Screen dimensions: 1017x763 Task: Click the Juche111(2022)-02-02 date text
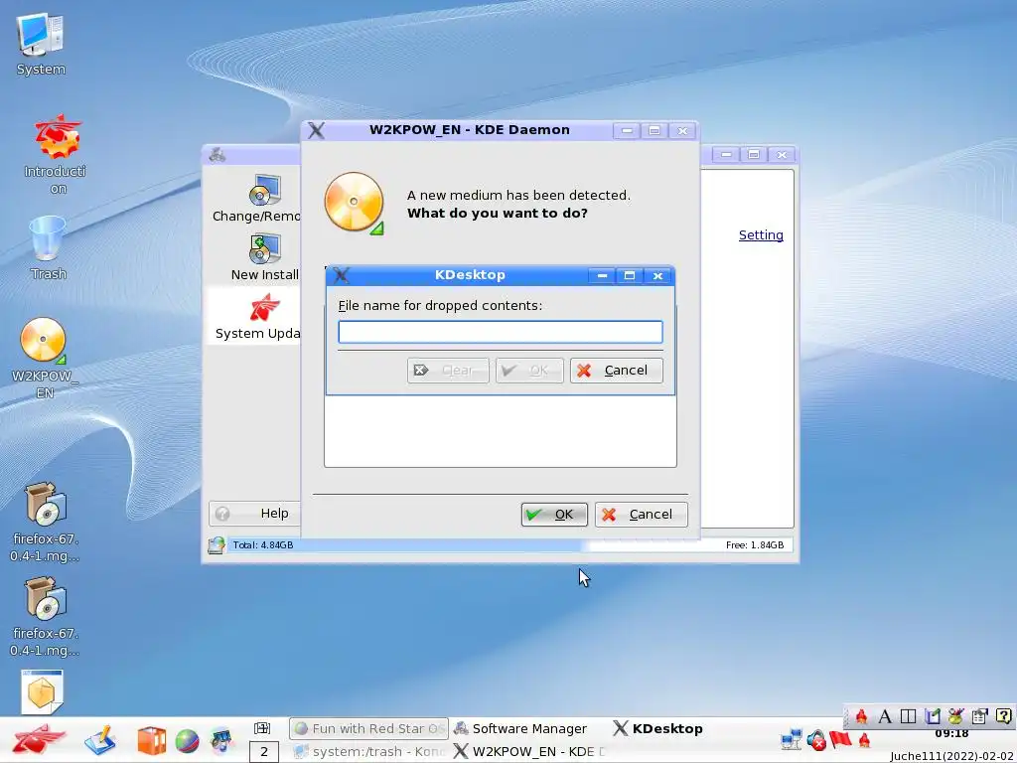pyautogui.click(x=951, y=756)
